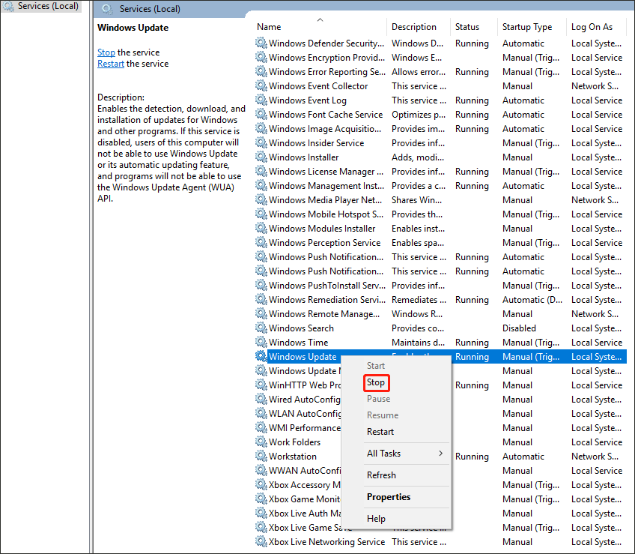Click the Windows Remote Management gear icon

tap(261, 313)
